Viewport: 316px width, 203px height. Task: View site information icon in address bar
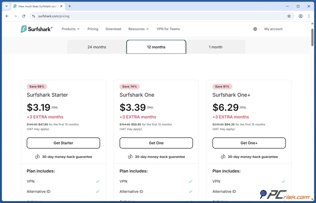34,16
